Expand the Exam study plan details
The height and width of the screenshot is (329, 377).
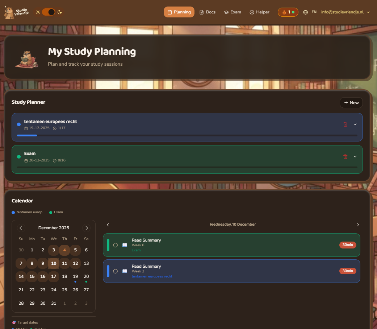point(355,156)
